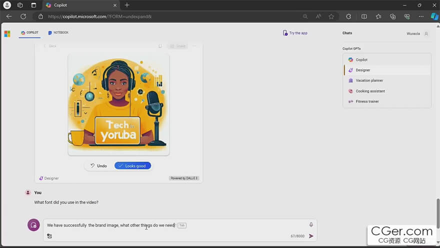Click the zoom magnifier in address bar
This screenshot has width=440, height=248.
tap(305, 16)
